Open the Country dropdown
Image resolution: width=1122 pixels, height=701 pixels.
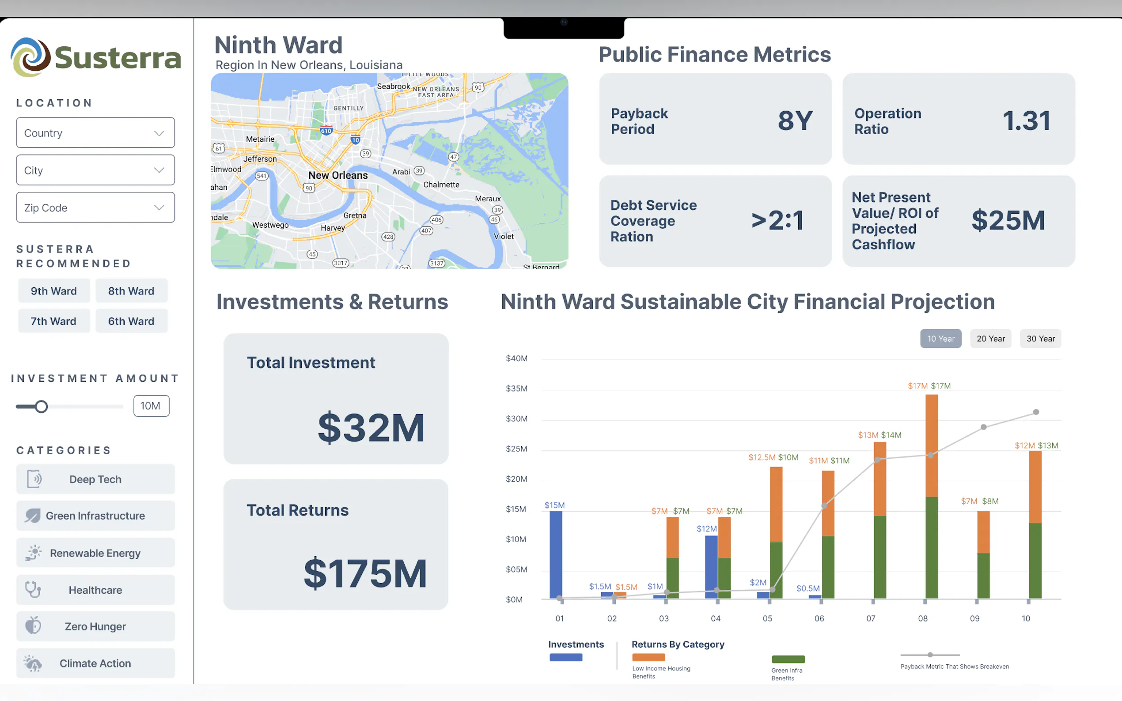pos(95,133)
